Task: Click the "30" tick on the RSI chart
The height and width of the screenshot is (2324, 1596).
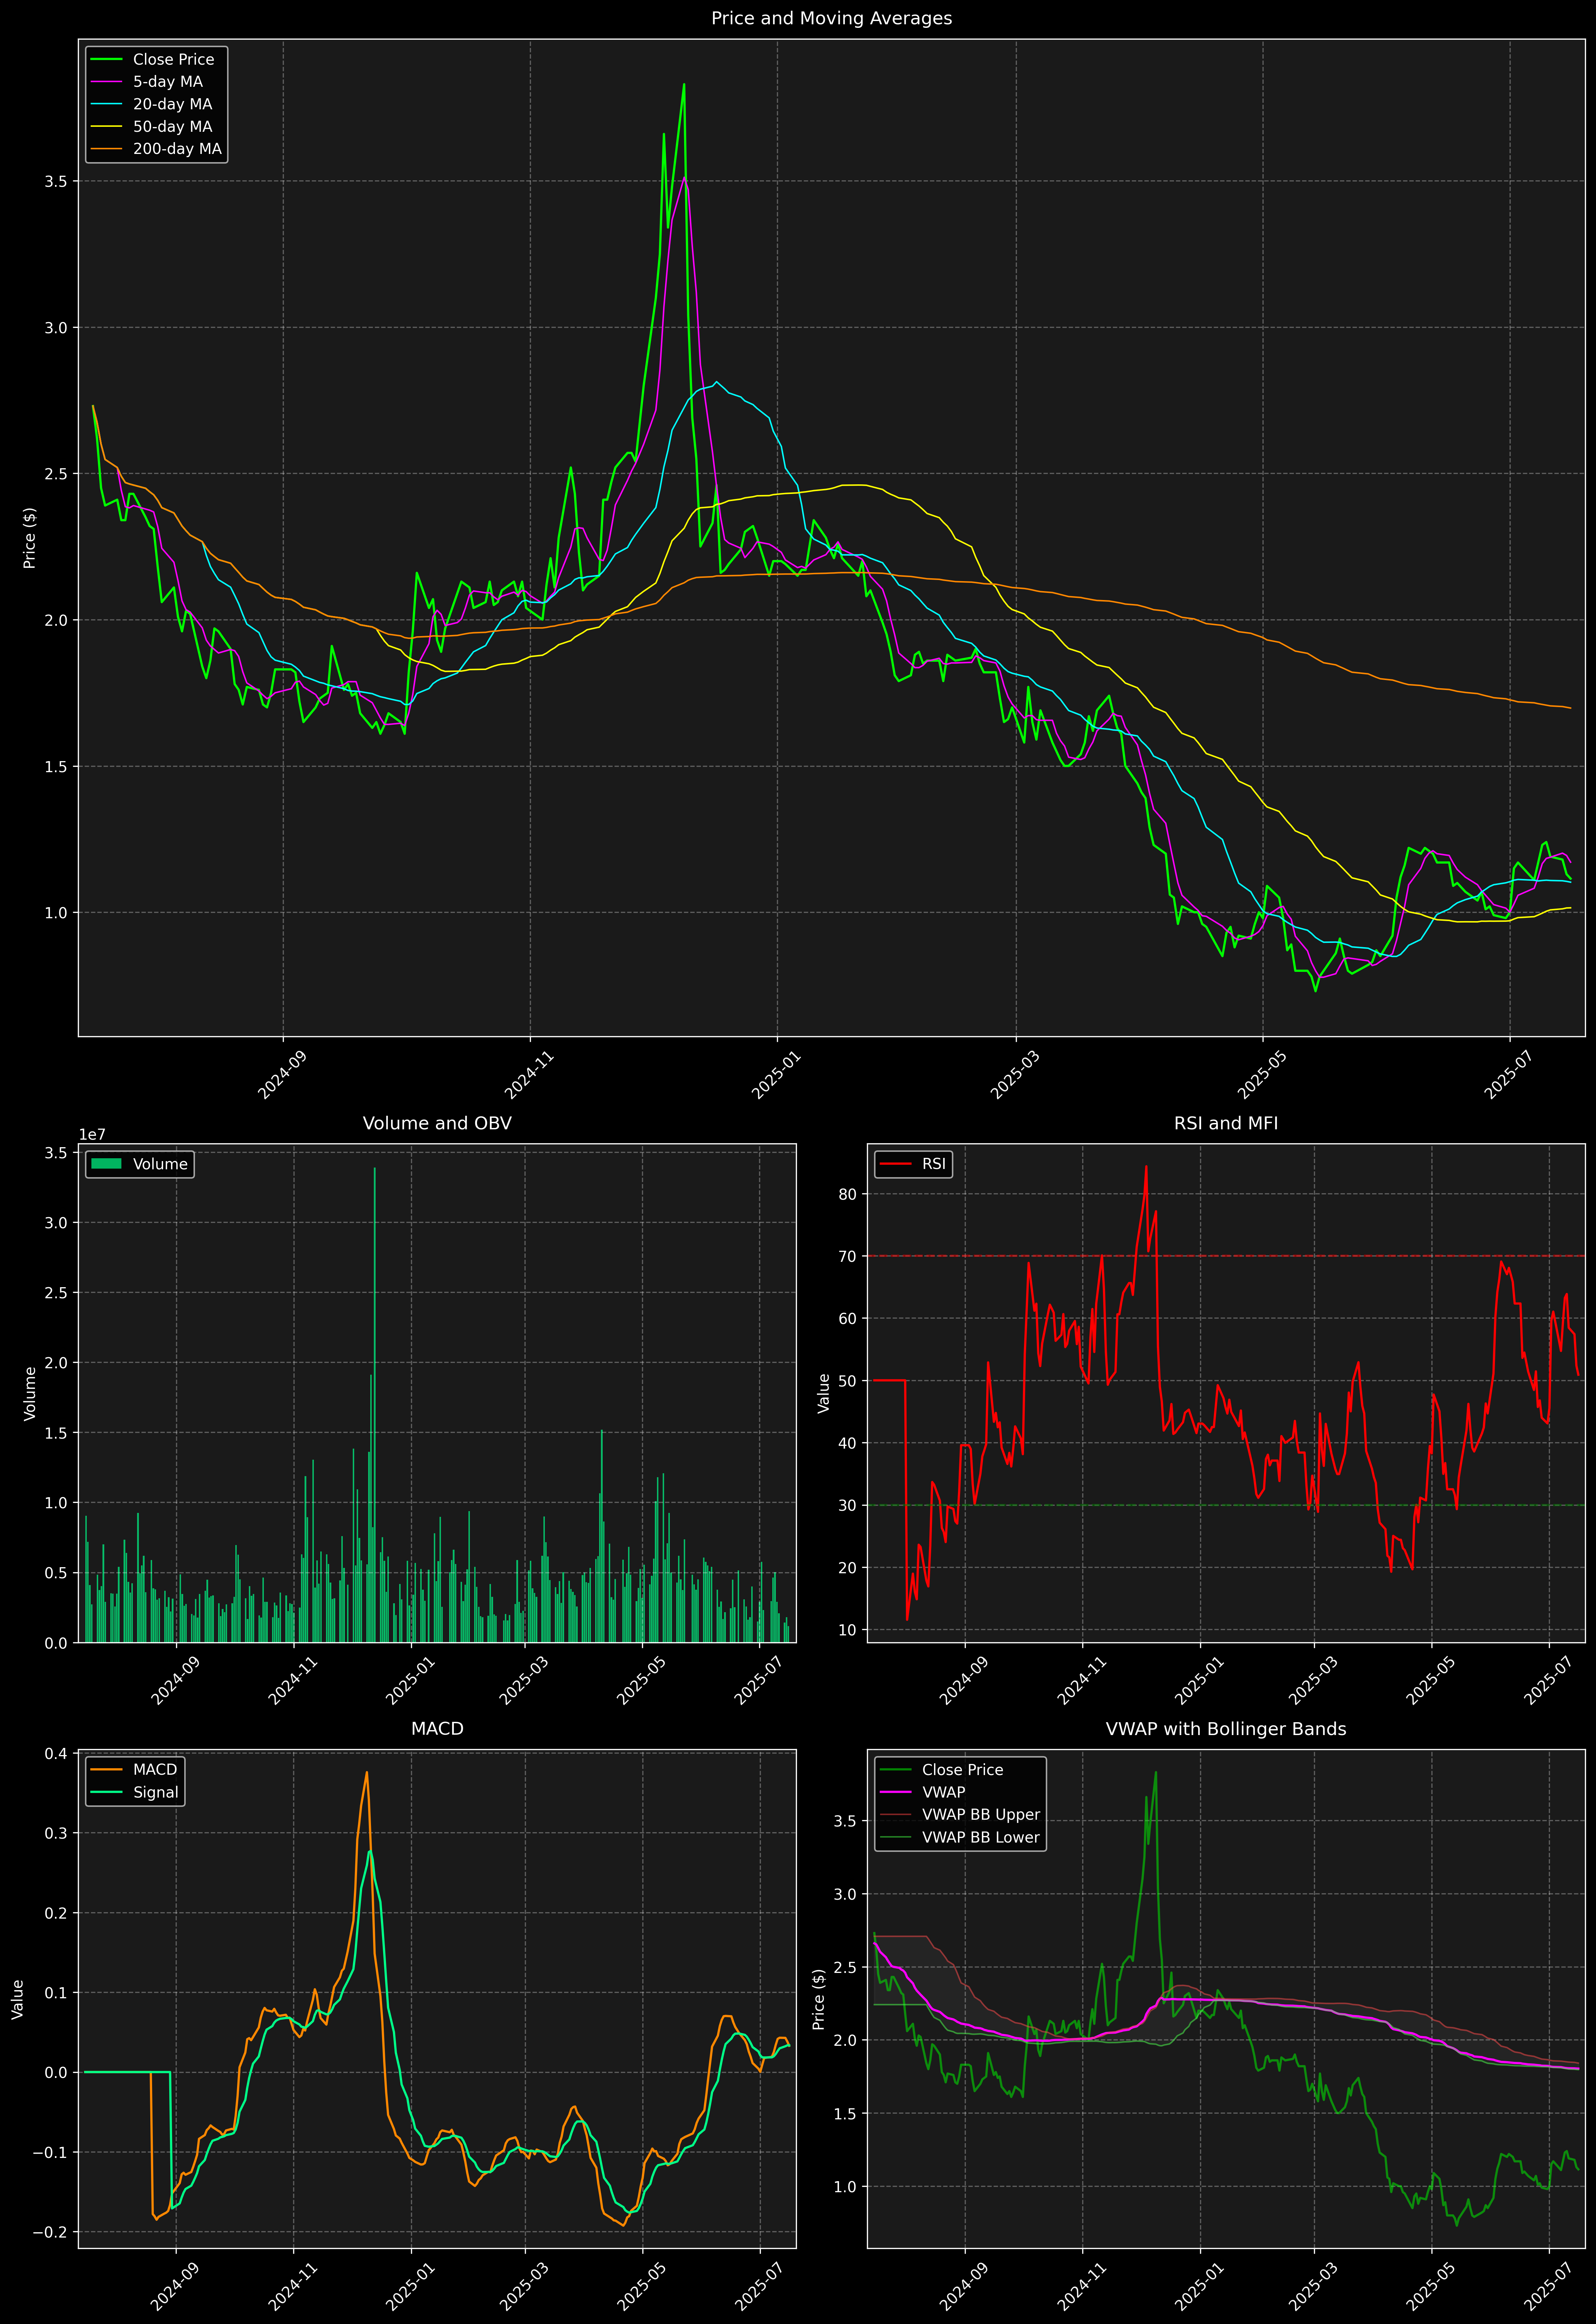Action: [x=848, y=1505]
